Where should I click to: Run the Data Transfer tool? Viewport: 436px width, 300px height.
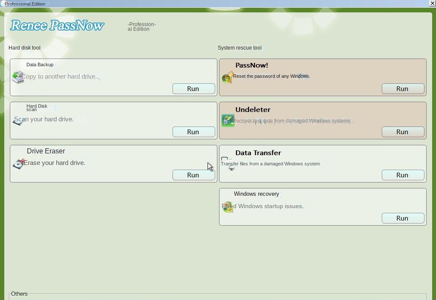pyautogui.click(x=403, y=175)
